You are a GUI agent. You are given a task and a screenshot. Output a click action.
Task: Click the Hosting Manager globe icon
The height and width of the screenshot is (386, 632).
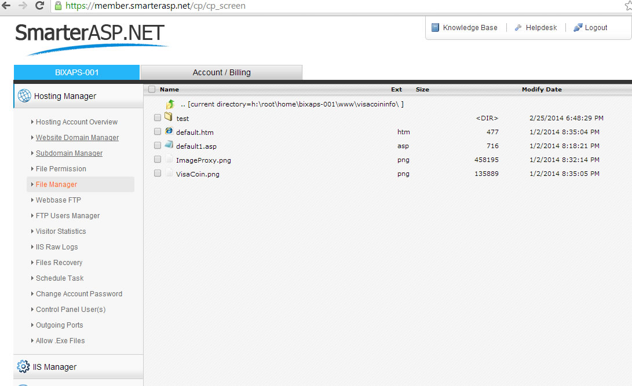24,96
